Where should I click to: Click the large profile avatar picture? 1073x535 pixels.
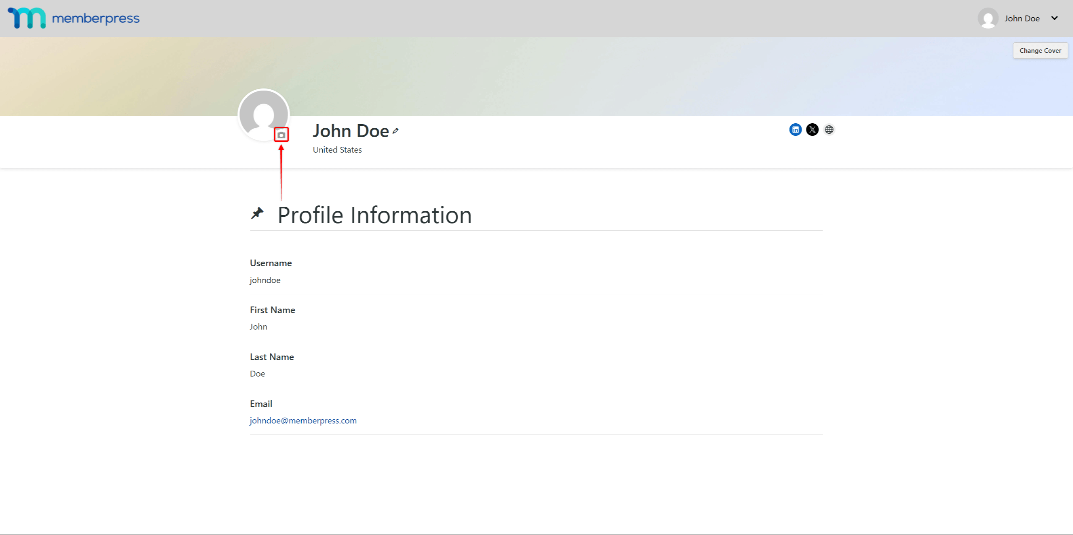[263, 111]
